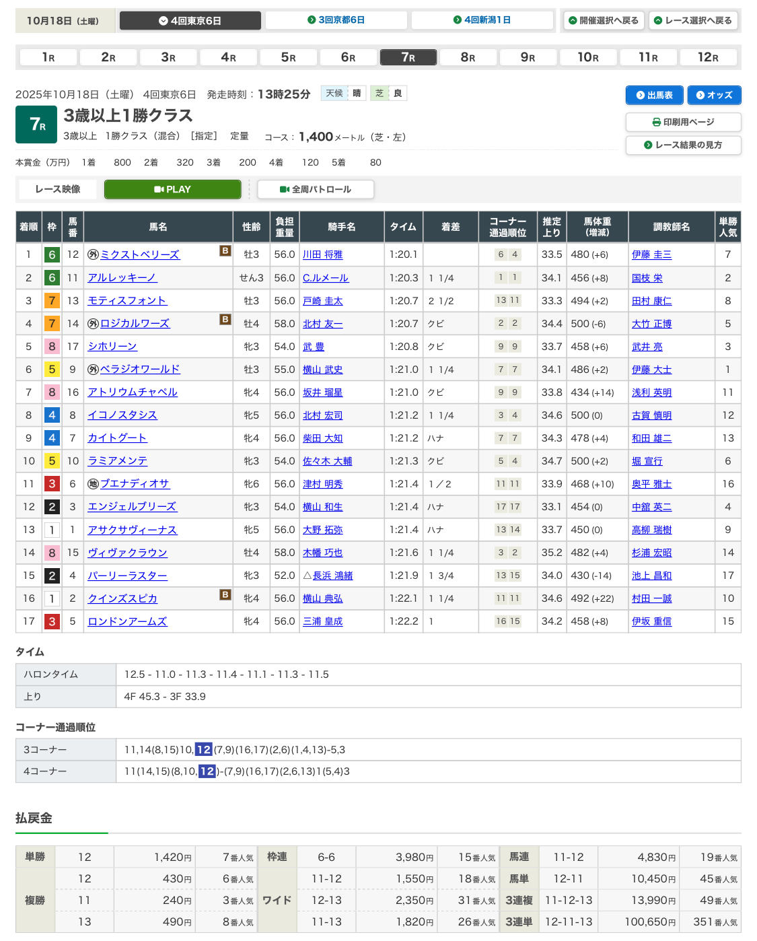757x941 pixels.
Task: Open the entry list (出馬表)
Action: pyautogui.click(x=654, y=95)
